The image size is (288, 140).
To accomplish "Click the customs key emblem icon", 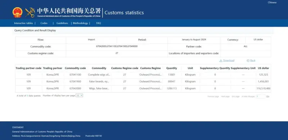I will point(30,13).
